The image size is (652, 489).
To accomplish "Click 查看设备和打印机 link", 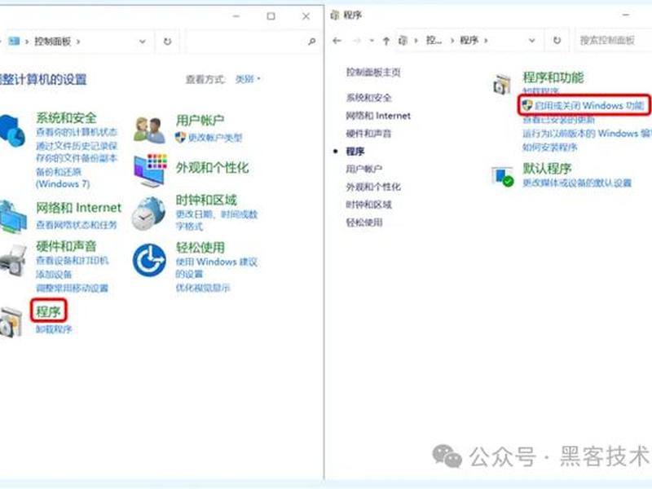I will [72, 261].
